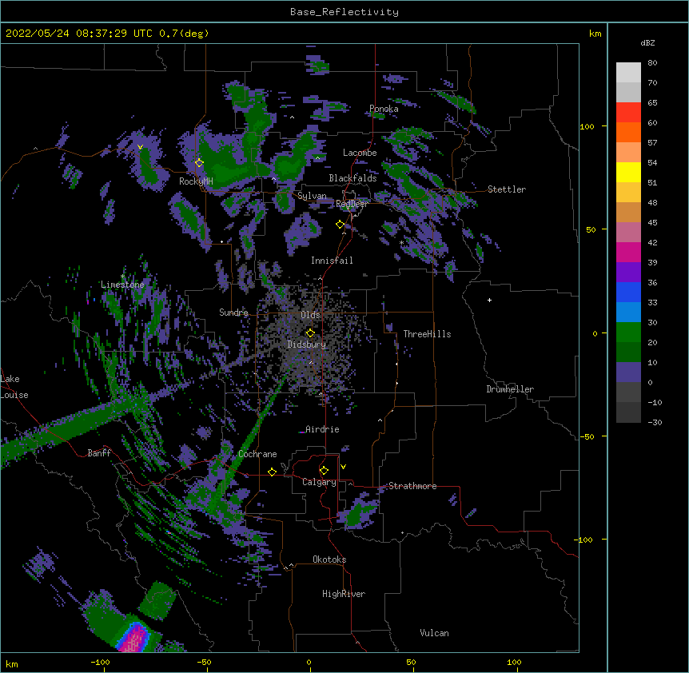The height and width of the screenshot is (673, 689).
Task: Click the Olds city label
Action: 310,315
